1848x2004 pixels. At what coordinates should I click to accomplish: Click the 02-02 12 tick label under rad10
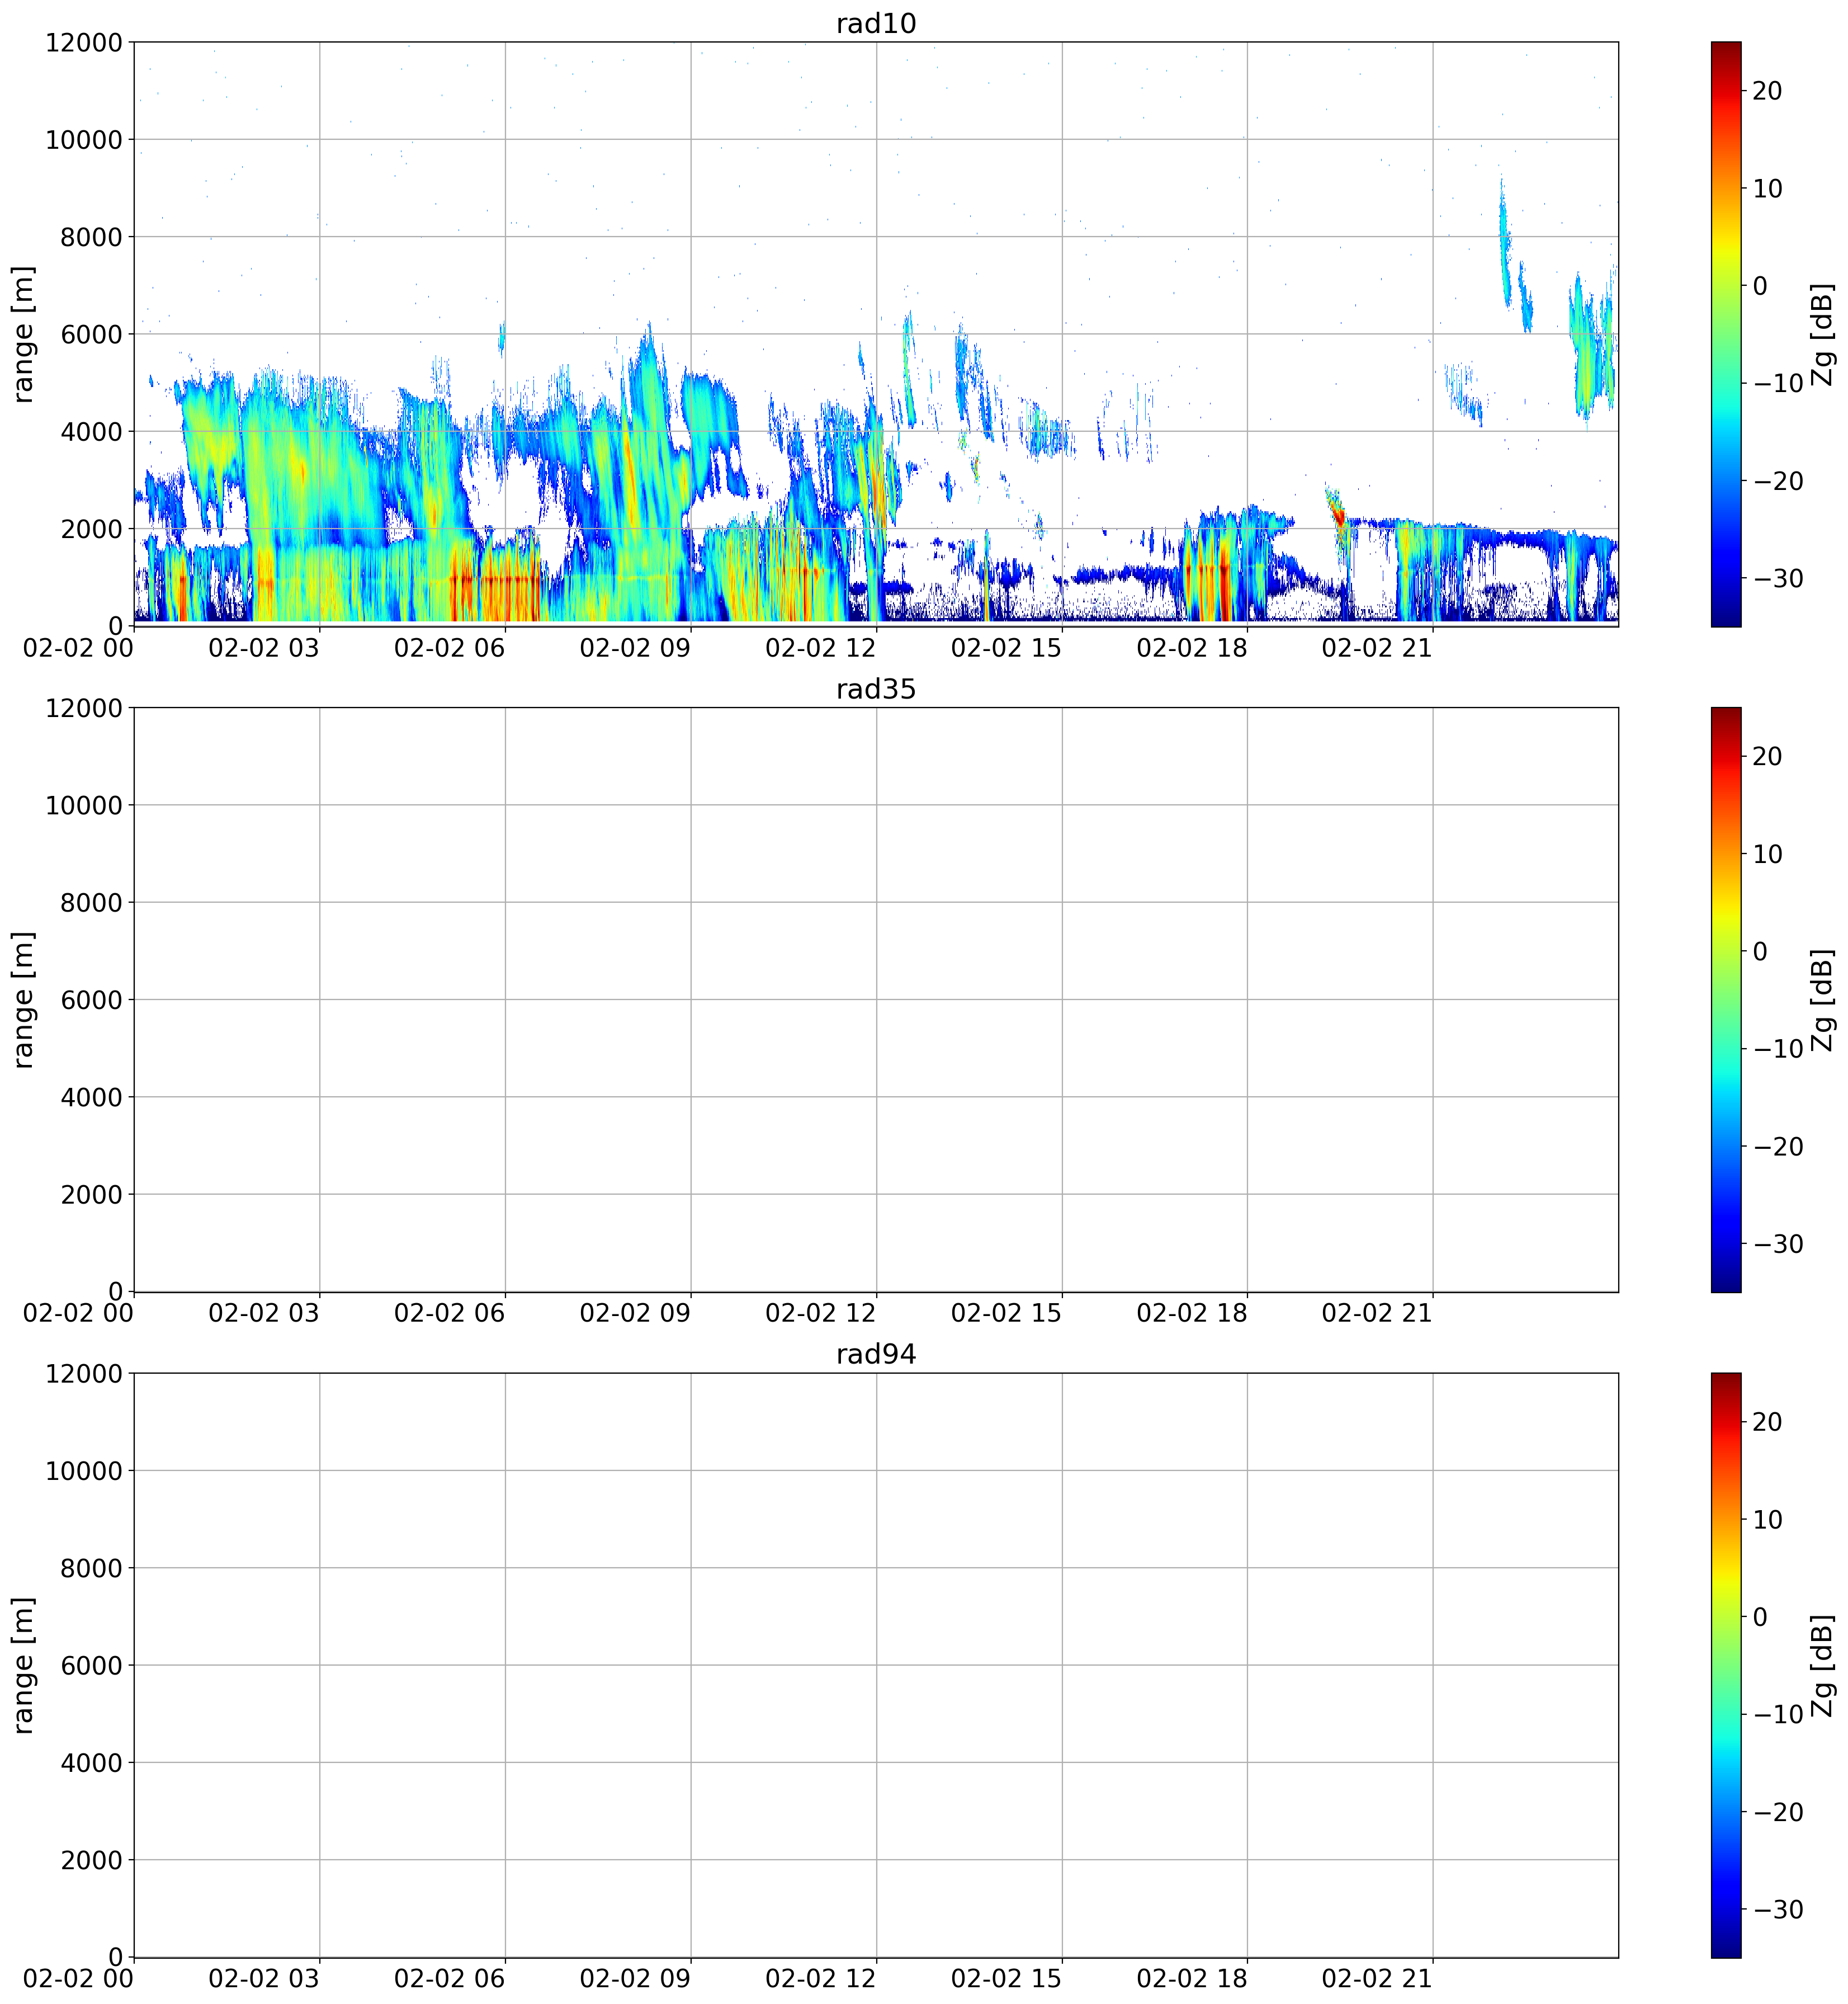click(x=821, y=647)
